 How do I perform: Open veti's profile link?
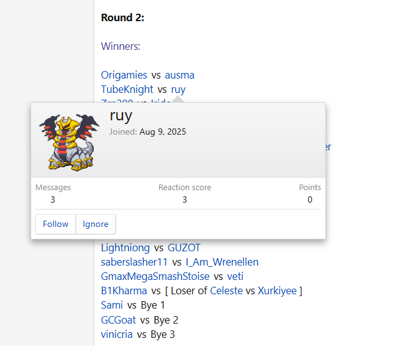(x=235, y=276)
